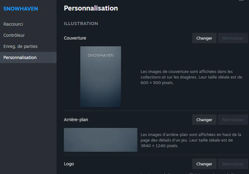Select Contrôleur in the sidebar
This screenshot has height=174, width=249.
[14, 35]
